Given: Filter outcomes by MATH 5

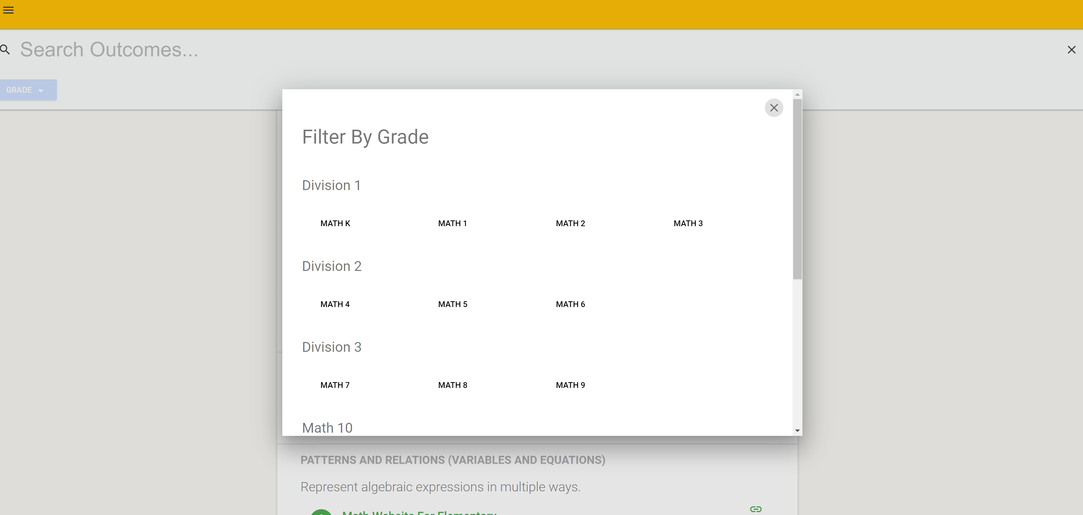Looking at the screenshot, I should click(x=453, y=304).
